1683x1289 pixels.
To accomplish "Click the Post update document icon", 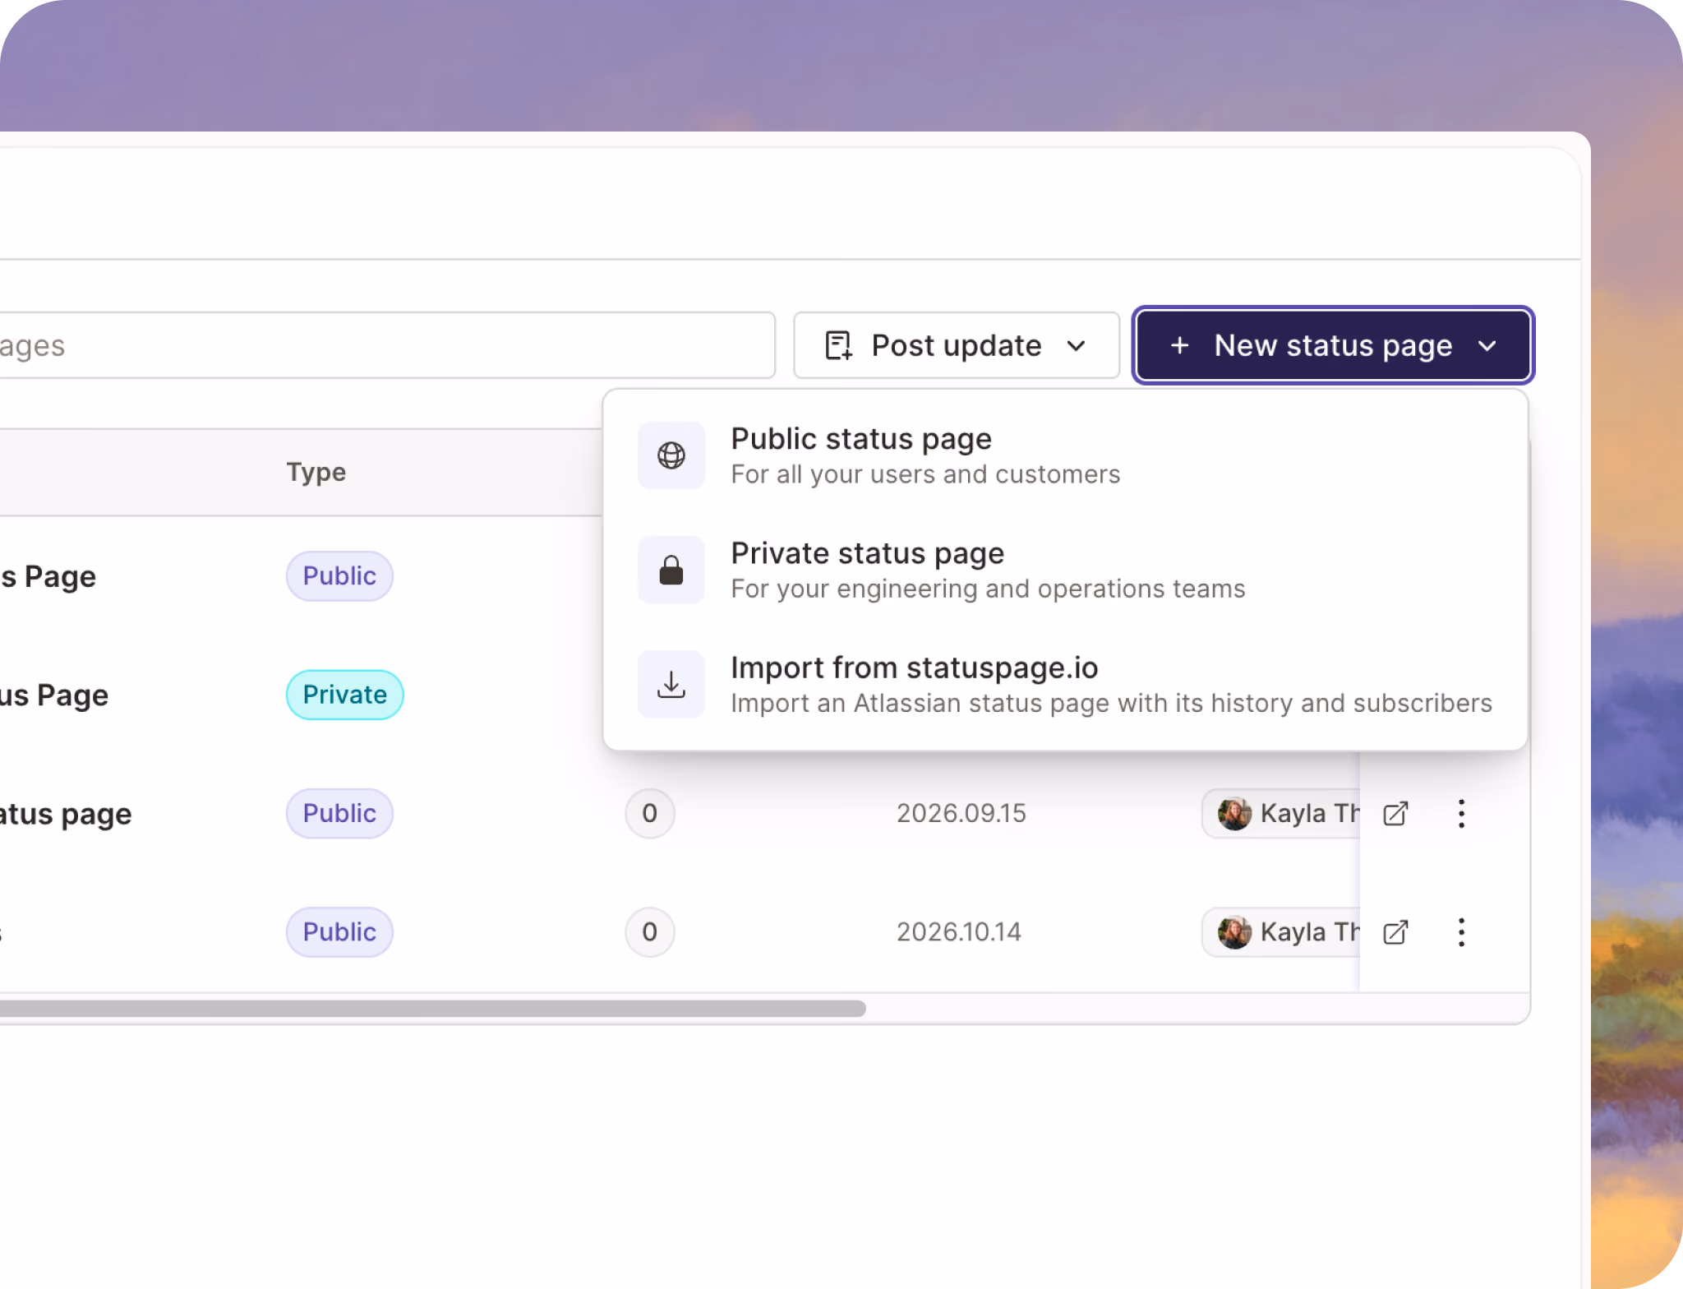I will (838, 345).
